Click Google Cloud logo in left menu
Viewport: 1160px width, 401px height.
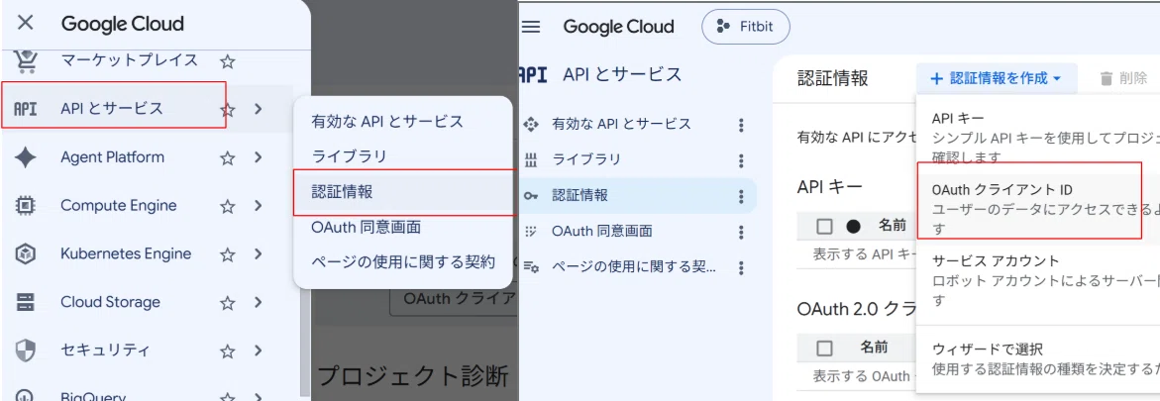click(122, 24)
